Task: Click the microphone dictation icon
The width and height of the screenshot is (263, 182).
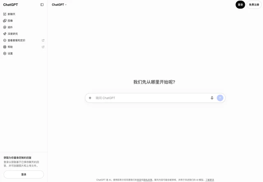Action: coord(212,98)
